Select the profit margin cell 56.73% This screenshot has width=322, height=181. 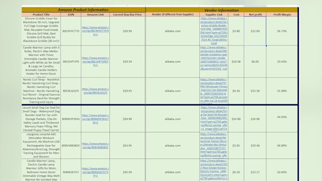[x=282, y=31]
